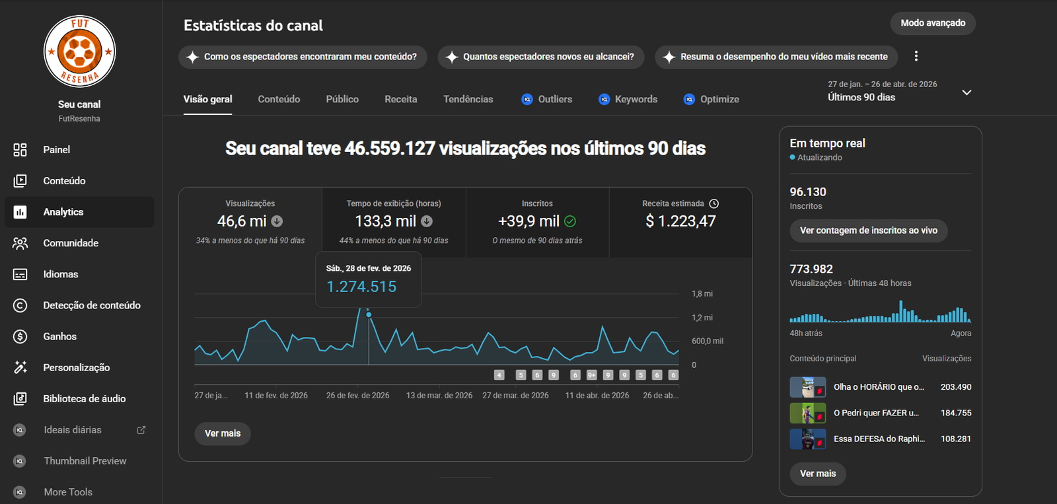
Task: Expand the Últimos 90 dias date range
Action: click(966, 92)
